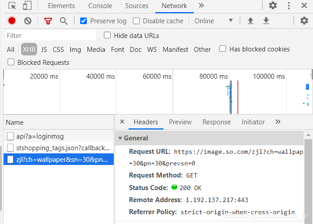Image resolution: width=313 pixels, height=224 pixels.
Task: Click the Name column header
Action: (59, 123)
